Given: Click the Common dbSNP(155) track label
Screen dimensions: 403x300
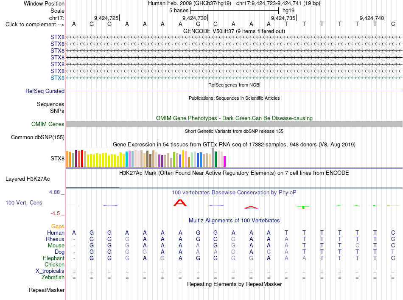Looking at the screenshot, I should coord(38,137).
